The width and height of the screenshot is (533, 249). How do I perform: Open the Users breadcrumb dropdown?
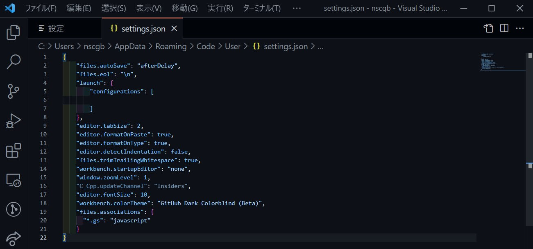tap(64, 46)
